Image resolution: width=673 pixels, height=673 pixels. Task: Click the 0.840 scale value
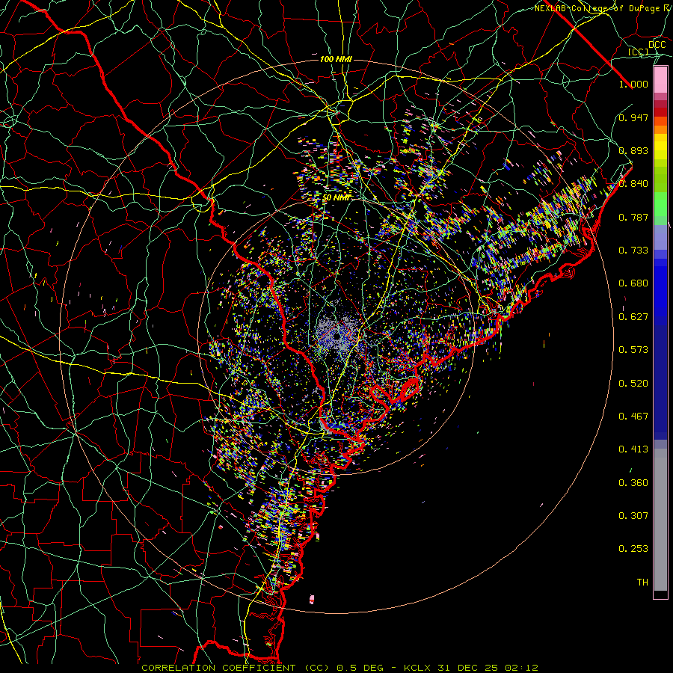(x=633, y=184)
